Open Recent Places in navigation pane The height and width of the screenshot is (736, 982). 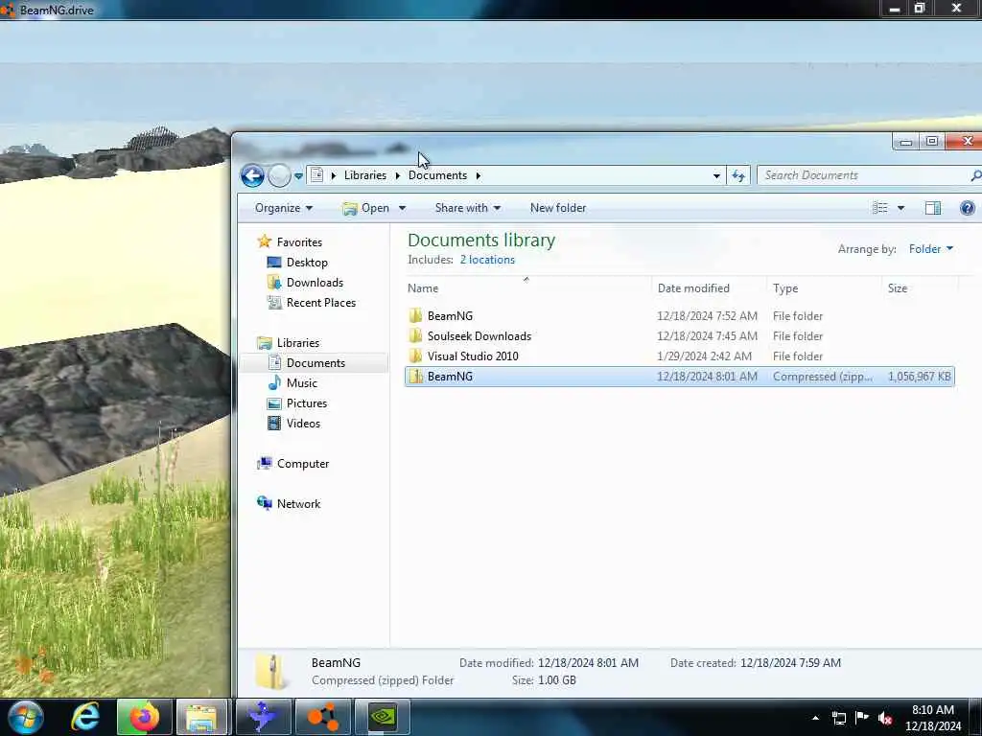tap(320, 302)
